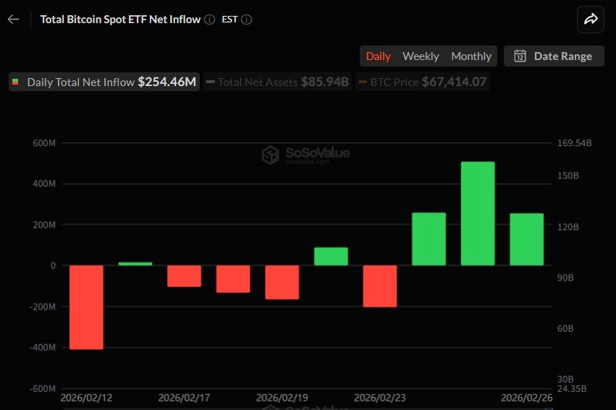Screen dimensions: 616x410
Task: Toggle the Daily Total Net Inflow series
Action: [104, 82]
